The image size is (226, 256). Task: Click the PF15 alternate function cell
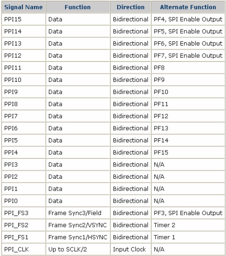point(188,152)
